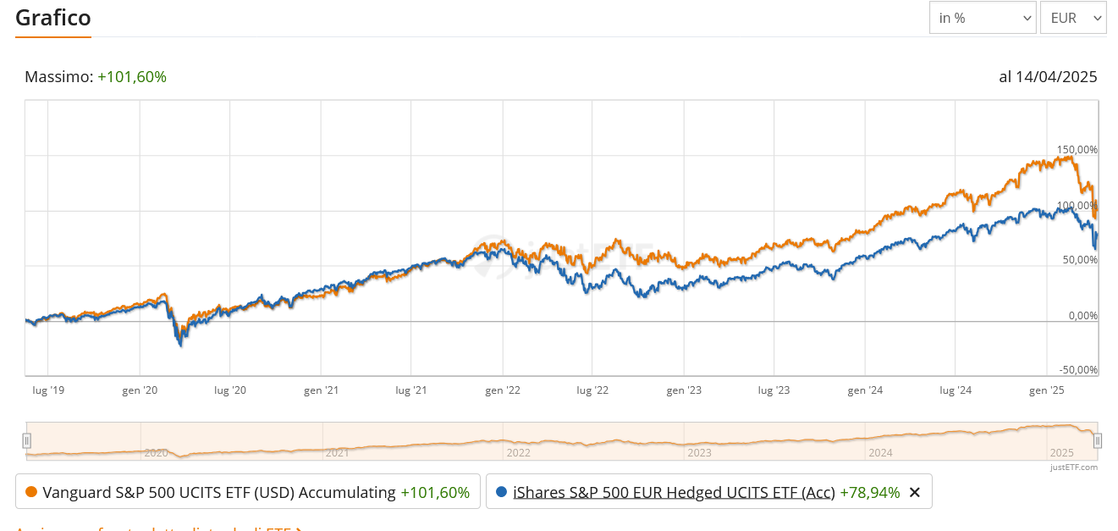Click the 50,00% y-axis label
The image size is (1118, 531).
pos(1080,260)
